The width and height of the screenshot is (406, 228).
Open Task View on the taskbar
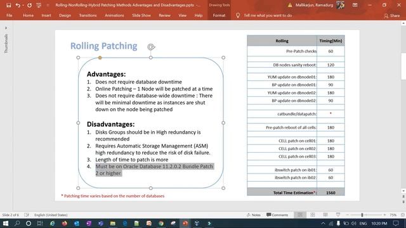point(39,224)
